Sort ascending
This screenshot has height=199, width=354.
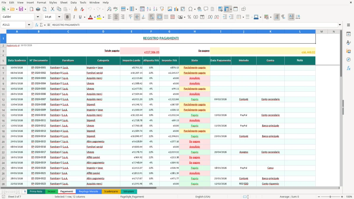pyautogui.click(x=149, y=9)
